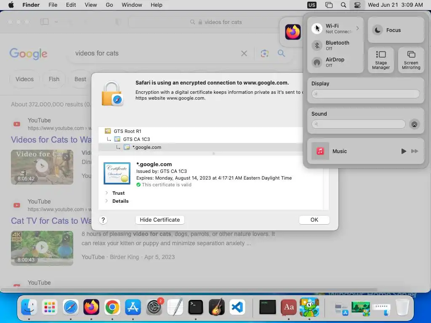431x323 pixels.
Task: Click the Google search magnifier icon
Action: (x=281, y=53)
